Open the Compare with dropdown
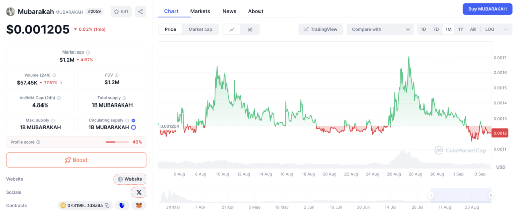Screen dimensions: 518x213 pyautogui.click(x=380, y=29)
